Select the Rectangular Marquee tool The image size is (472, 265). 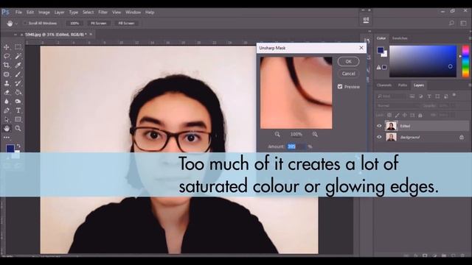click(x=18, y=47)
